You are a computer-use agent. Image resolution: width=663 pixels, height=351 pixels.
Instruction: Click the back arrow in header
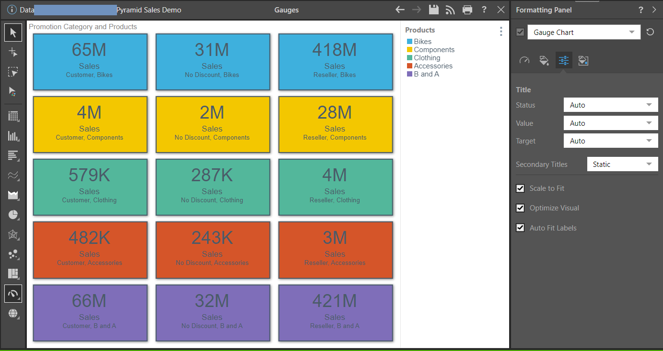pyautogui.click(x=400, y=10)
